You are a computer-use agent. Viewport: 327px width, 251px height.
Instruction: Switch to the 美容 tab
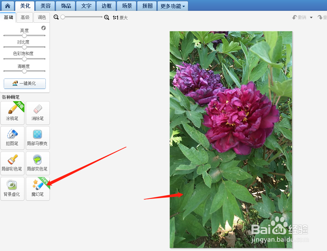tap(45, 6)
